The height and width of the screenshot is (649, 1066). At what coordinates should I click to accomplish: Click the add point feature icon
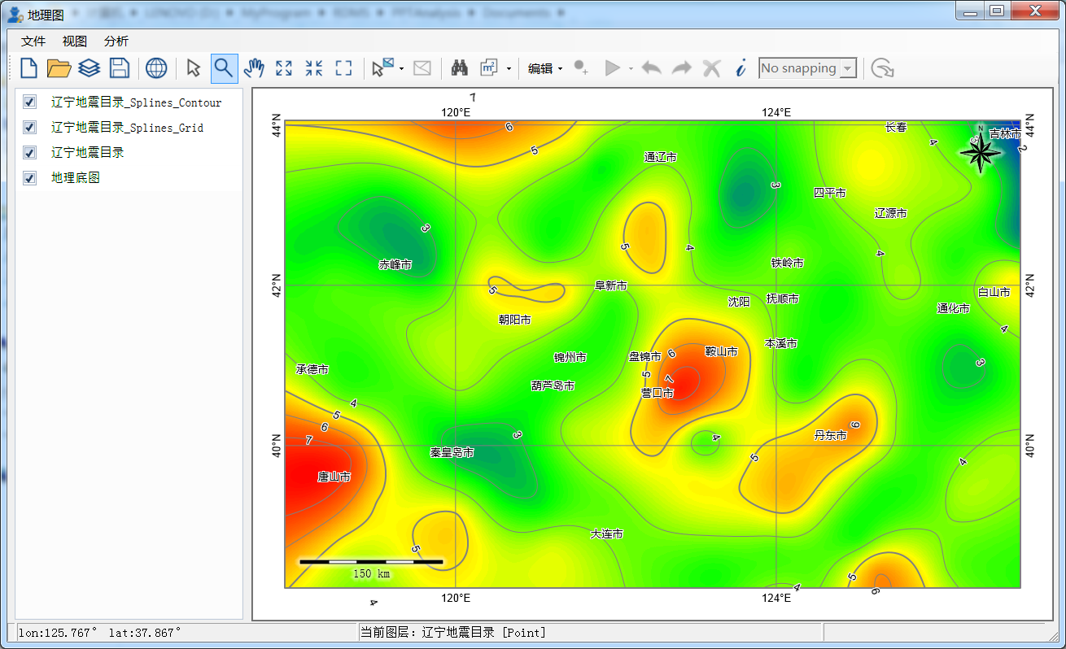[581, 68]
